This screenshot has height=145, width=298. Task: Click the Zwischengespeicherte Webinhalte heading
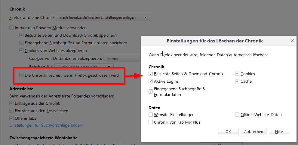[x=44, y=137]
